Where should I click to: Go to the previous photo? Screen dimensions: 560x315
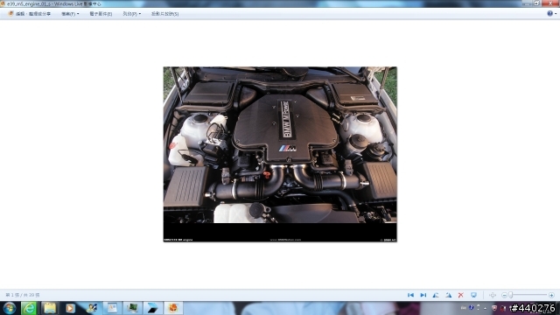pos(410,295)
